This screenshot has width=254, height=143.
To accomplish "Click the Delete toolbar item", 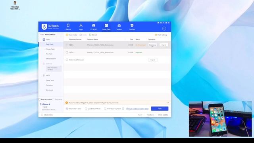I will pos(83,35).
